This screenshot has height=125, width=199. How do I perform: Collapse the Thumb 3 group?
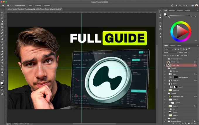167,68
